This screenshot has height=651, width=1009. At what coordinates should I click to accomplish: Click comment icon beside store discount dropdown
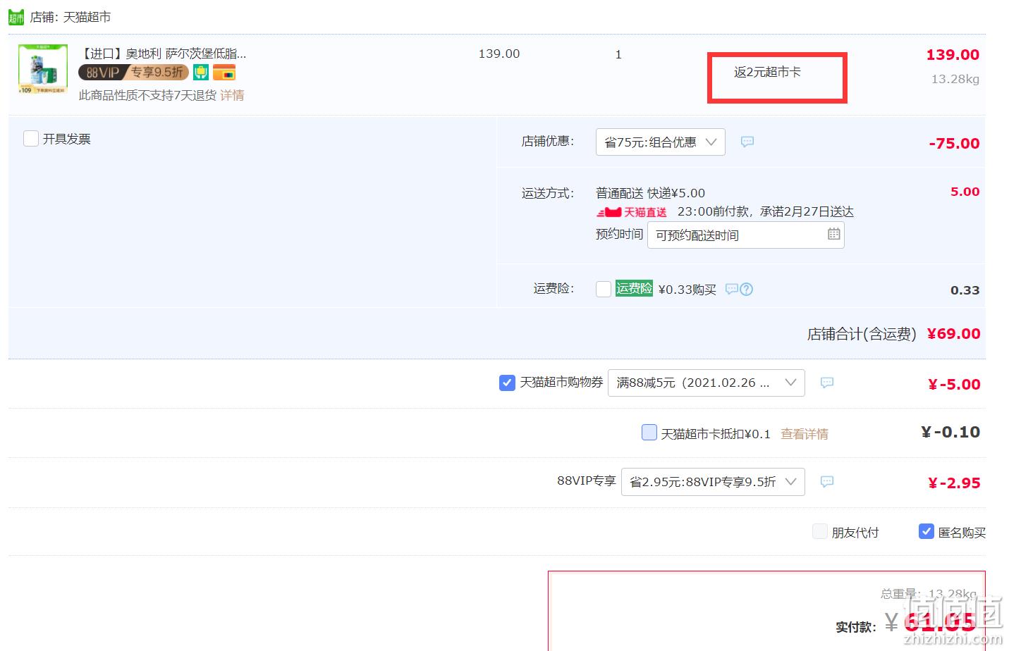tap(747, 142)
